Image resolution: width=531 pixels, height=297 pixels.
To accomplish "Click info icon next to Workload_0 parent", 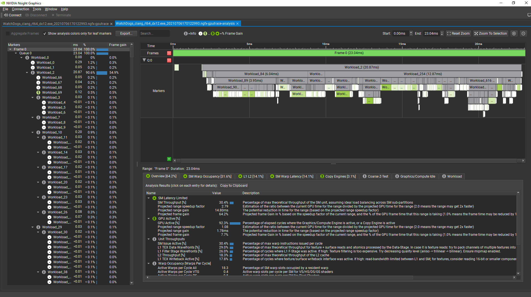I will 27,58.
